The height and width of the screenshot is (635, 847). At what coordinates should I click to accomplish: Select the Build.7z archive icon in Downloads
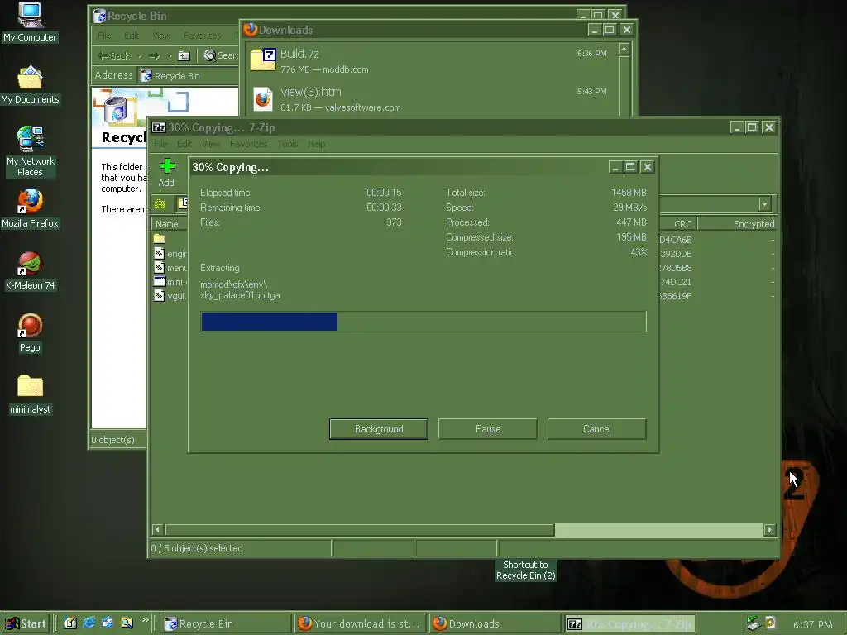[263, 60]
